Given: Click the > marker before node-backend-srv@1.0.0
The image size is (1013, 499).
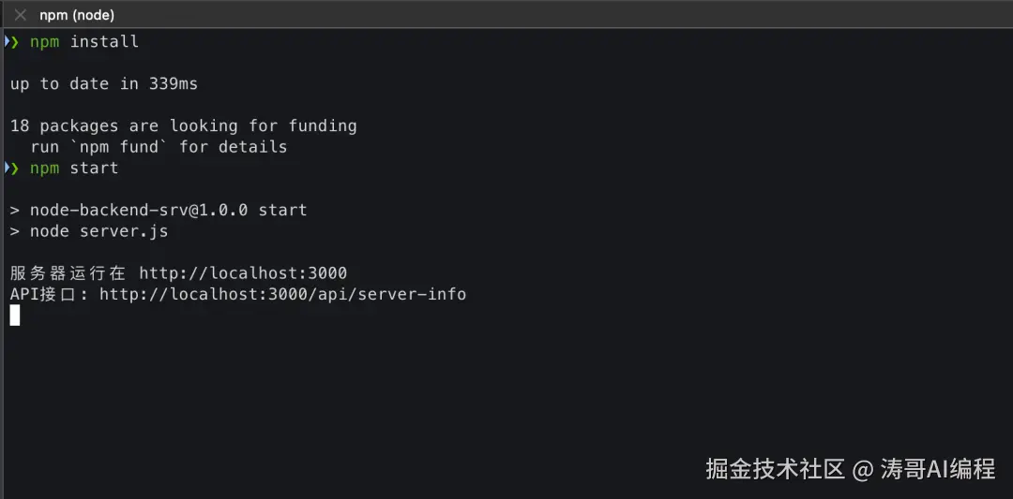Looking at the screenshot, I should (15, 210).
